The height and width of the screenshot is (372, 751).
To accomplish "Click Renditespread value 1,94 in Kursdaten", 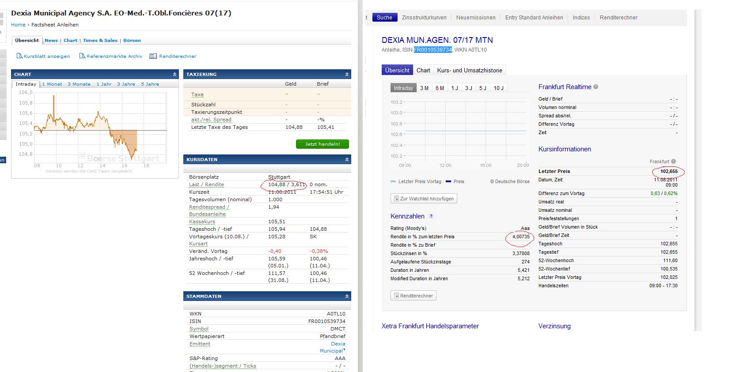I will point(273,207).
